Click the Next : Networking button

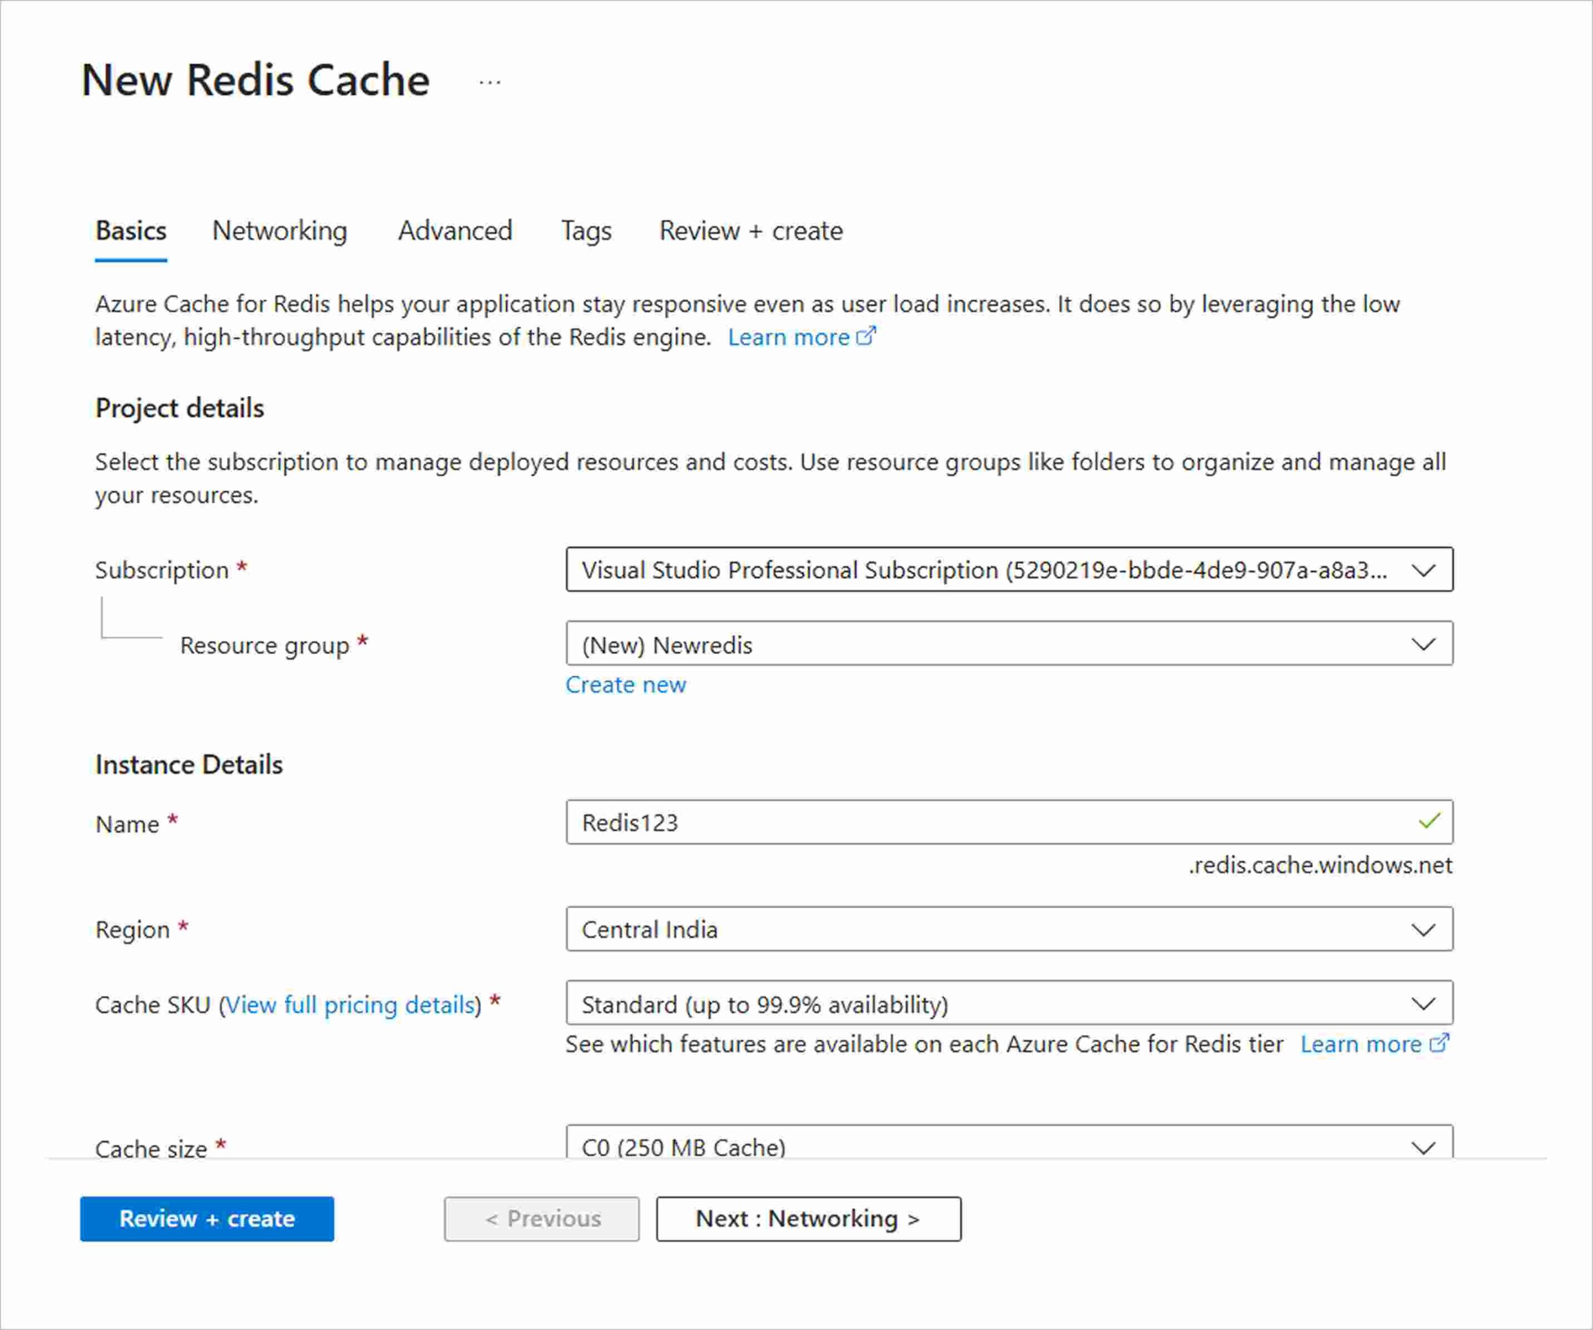(808, 1219)
